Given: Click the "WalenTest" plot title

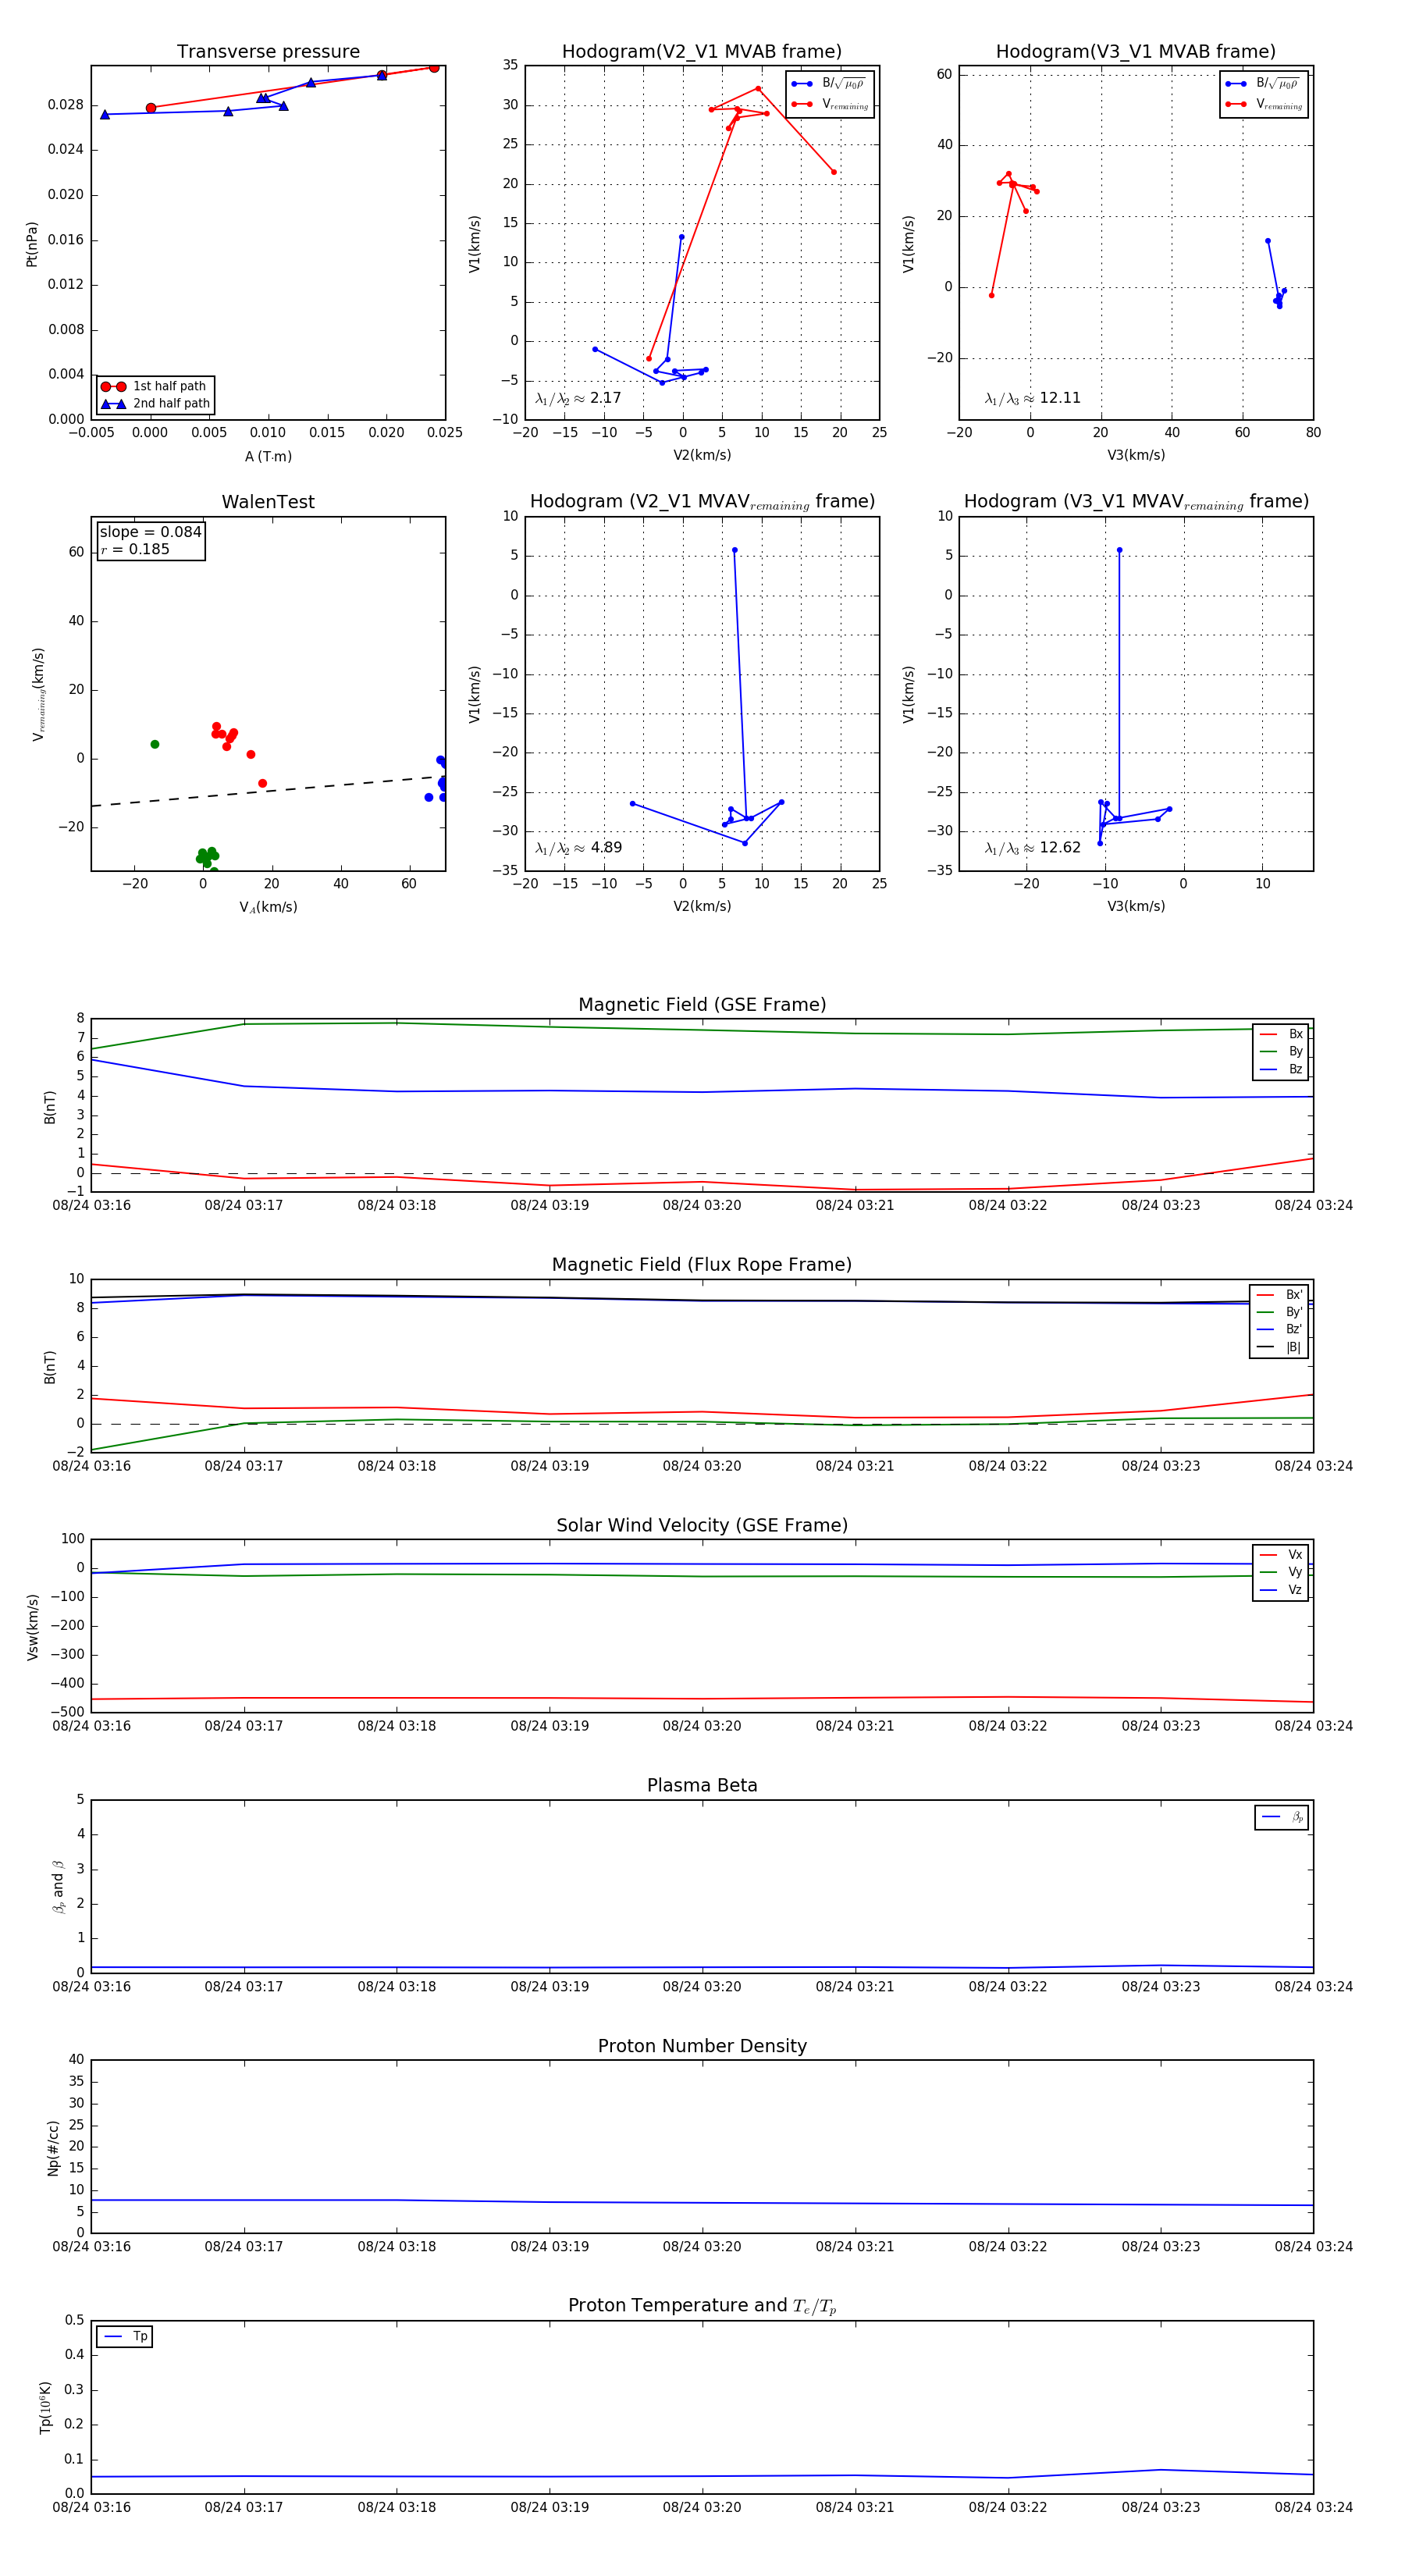Looking at the screenshot, I should coord(268,502).
